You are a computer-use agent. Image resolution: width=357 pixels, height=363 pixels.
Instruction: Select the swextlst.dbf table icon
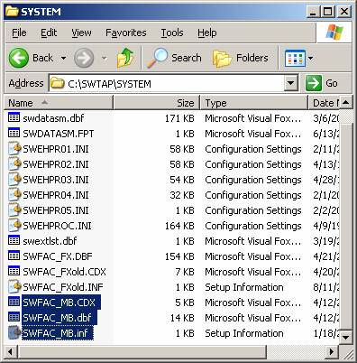14,240
